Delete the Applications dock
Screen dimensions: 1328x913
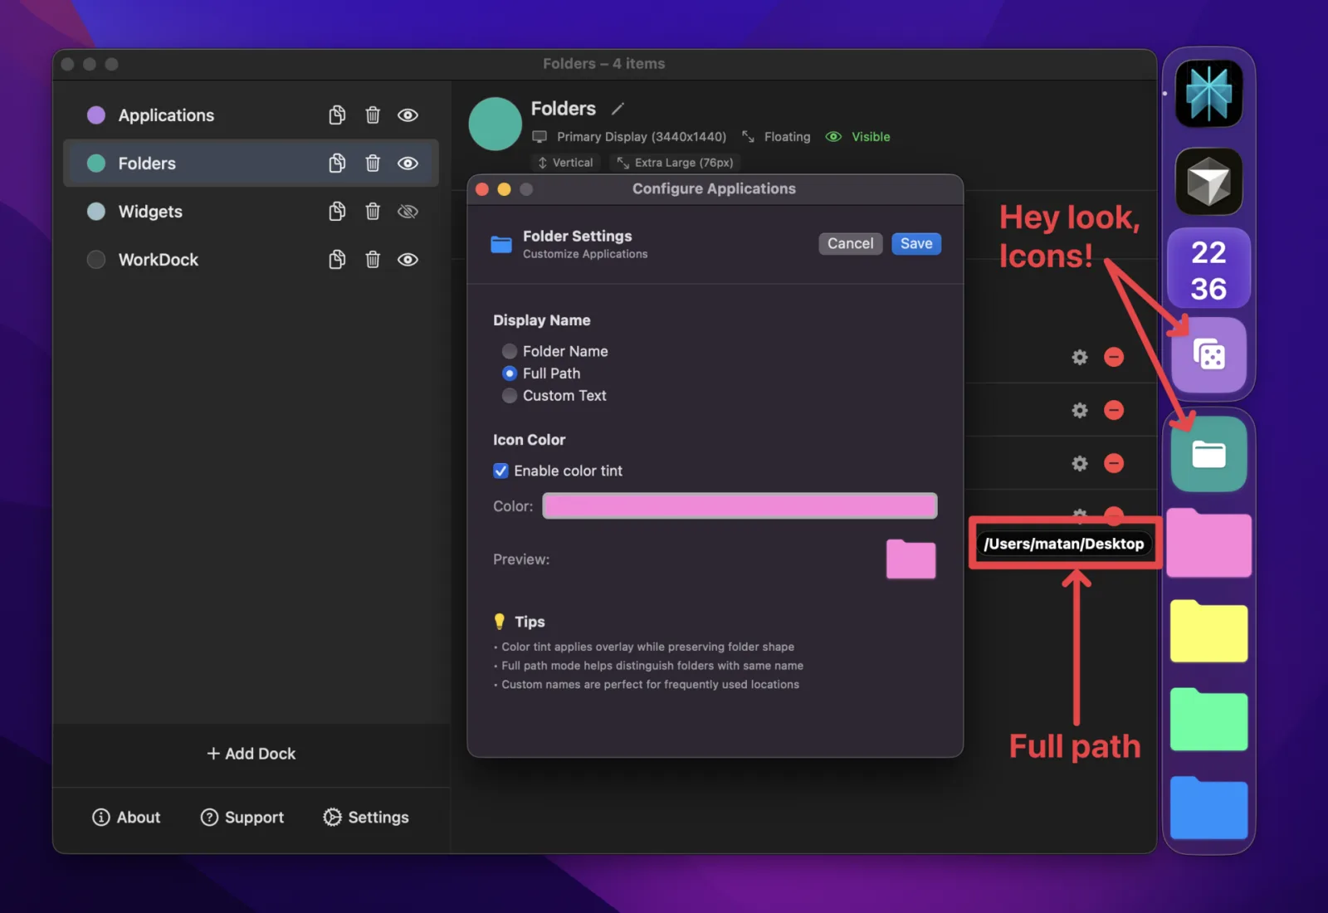373,115
